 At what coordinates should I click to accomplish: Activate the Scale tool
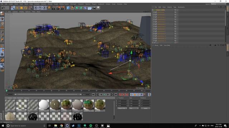pos(21,8)
